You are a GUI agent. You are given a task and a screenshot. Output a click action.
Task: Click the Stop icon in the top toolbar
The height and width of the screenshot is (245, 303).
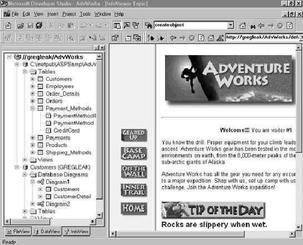coord(280,26)
